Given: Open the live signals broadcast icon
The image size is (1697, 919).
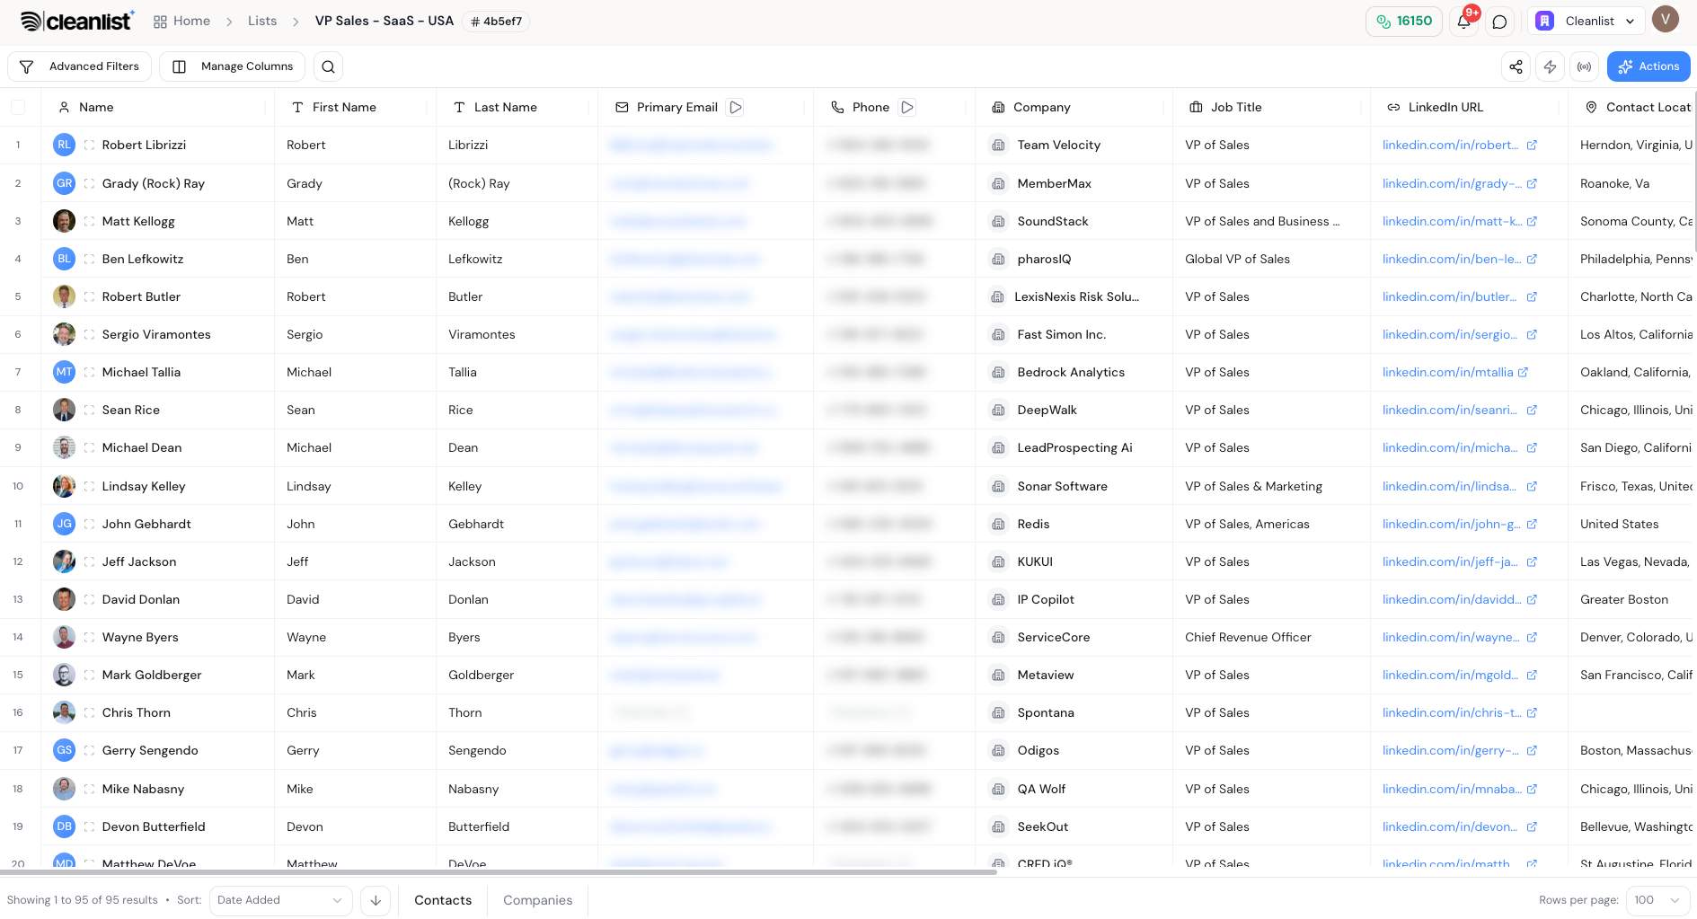Looking at the screenshot, I should click(1584, 66).
